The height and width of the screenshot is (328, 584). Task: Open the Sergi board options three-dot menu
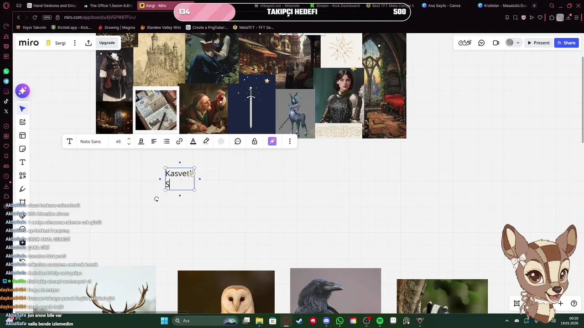pyautogui.click(x=75, y=43)
